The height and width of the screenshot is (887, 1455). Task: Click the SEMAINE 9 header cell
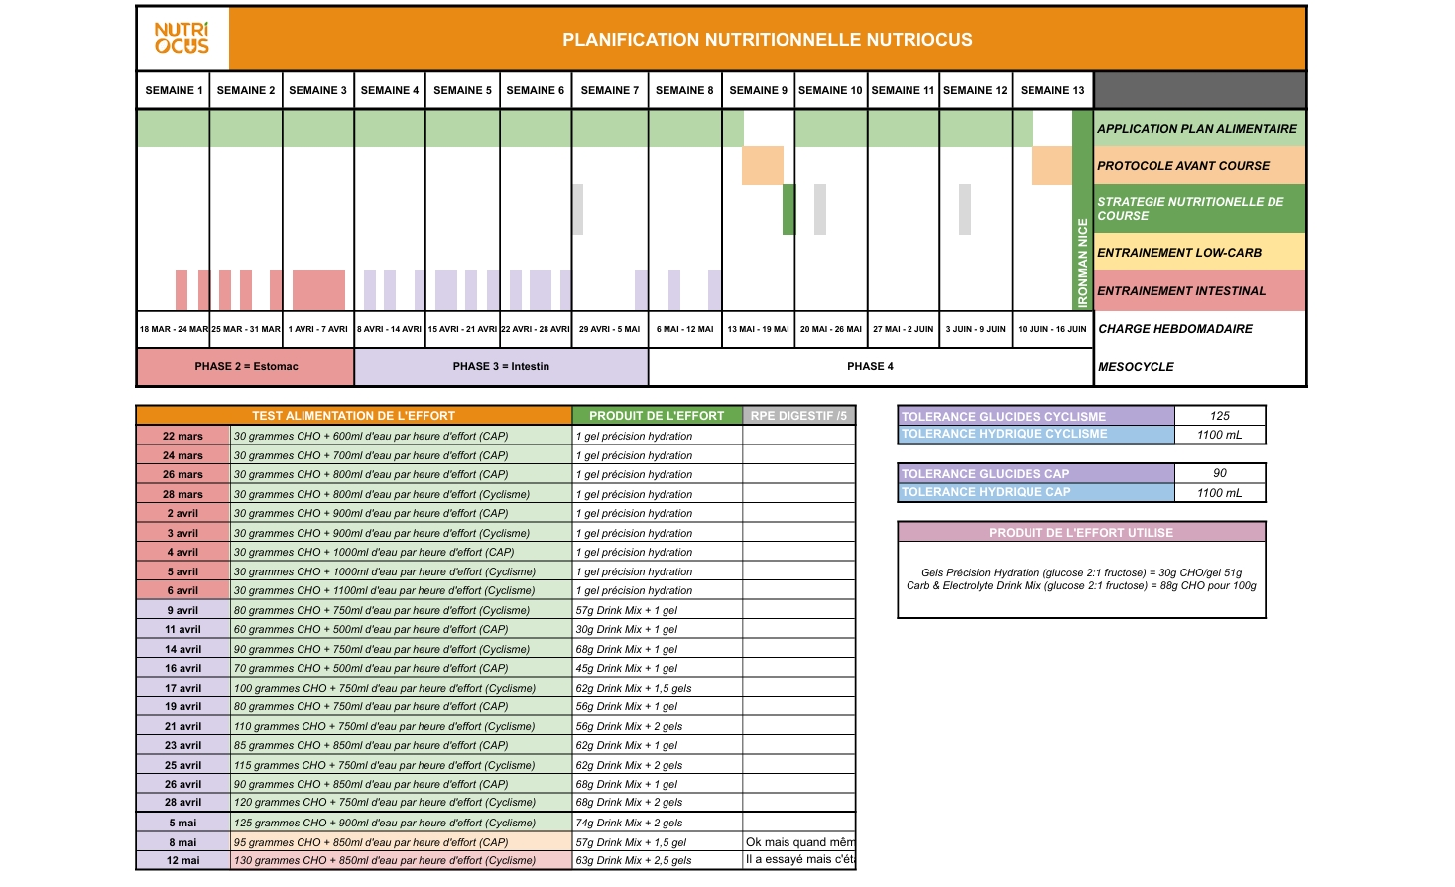759,90
